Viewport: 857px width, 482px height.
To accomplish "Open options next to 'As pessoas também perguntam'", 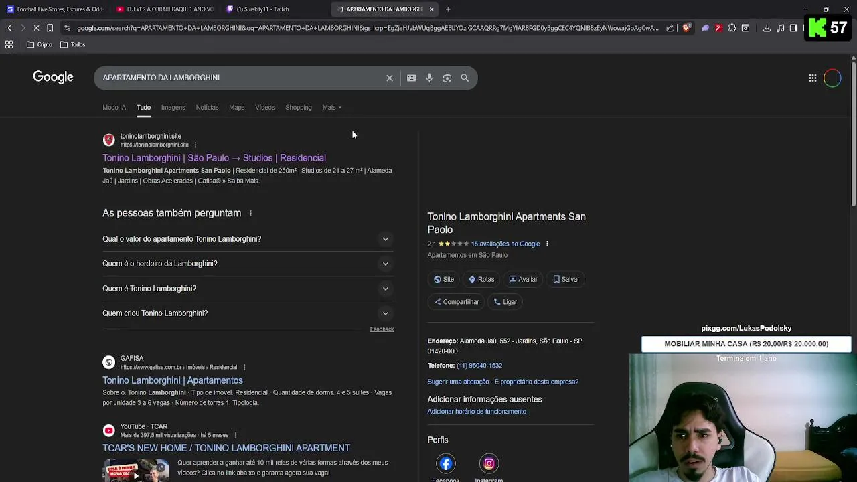I will 251,213.
